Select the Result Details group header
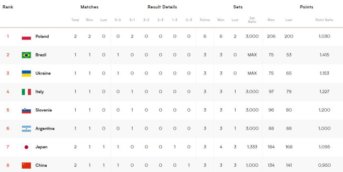 (162, 7)
